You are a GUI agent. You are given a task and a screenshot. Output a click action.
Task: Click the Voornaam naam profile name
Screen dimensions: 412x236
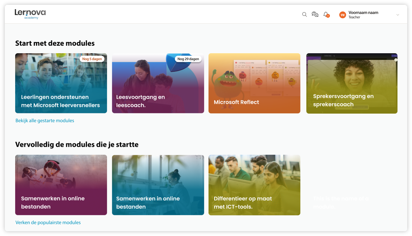(363, 12)
